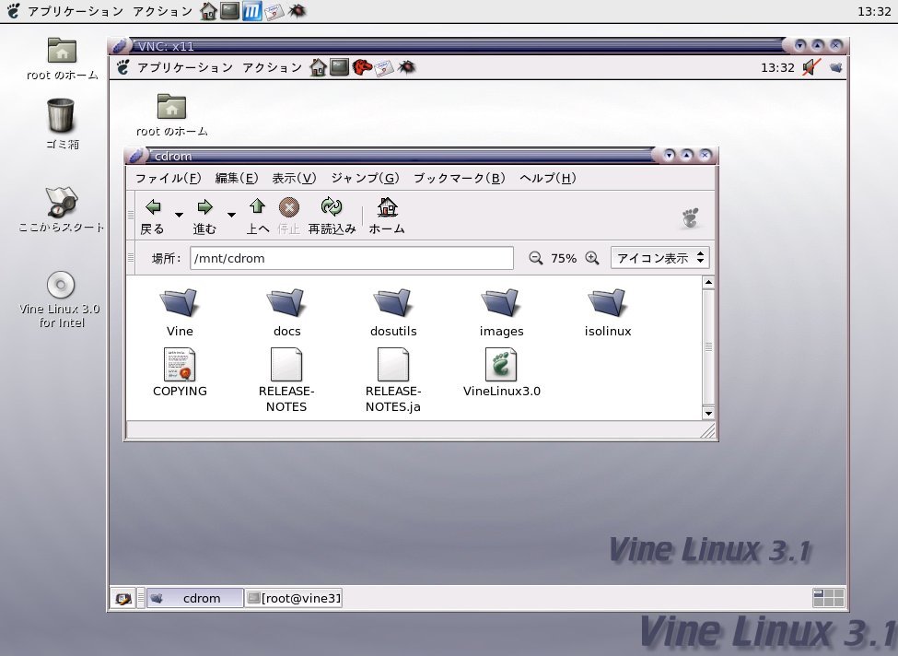Go forward with the 進む arrow icon
The width and height of the screenshot is (898, 656).
(x=204, y=206)
